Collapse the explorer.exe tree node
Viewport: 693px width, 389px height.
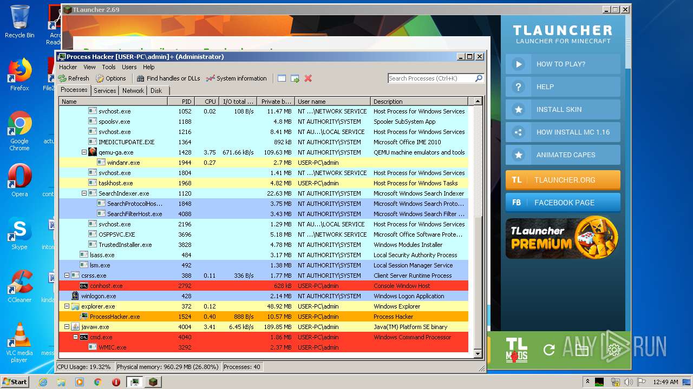(x=67, y=306)
